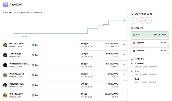Click 10k AAVE voting power value
The image size is (172, 101).
coord(113,84)
